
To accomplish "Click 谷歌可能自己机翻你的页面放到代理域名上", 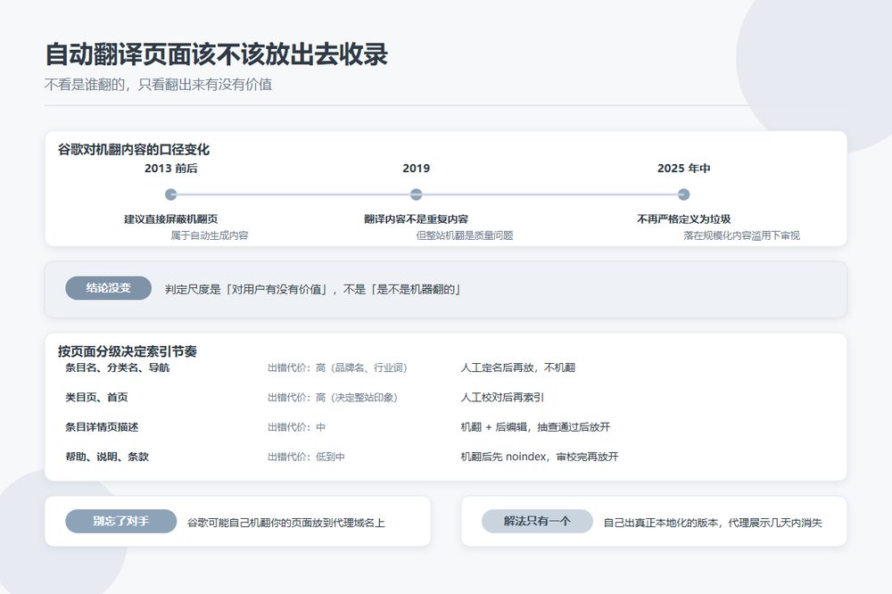I will [x=286, y=523].
